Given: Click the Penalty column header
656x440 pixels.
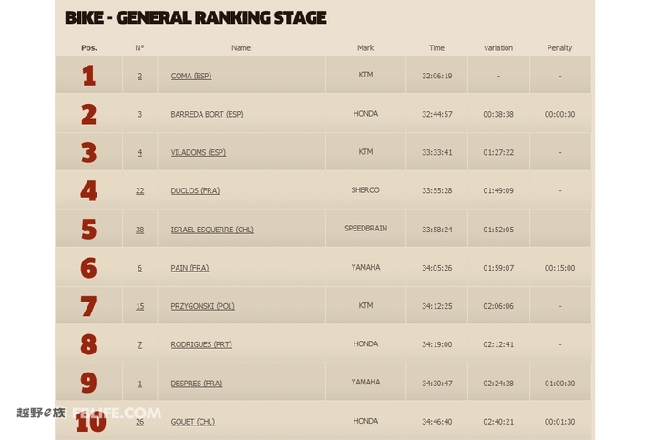Looking at the screenshot, I should (x=559, y=48).
